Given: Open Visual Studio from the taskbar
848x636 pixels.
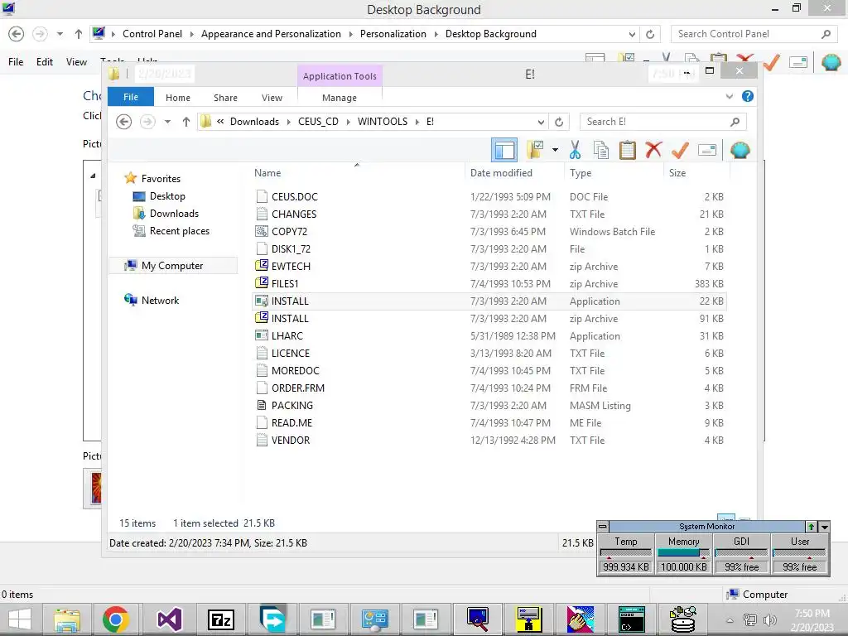Looking at the screenshot, I should click(x=169, y=619).
